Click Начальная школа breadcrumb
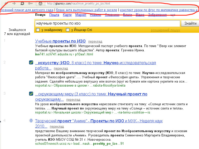Viewport: 199px width, 149px height. tap(67, 113)
